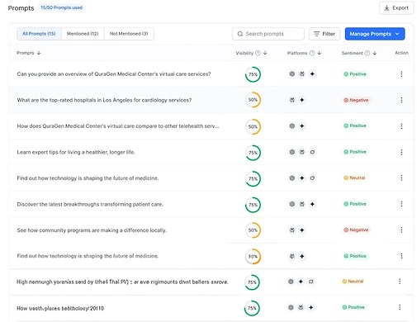Click the robot platform icon in 'Can you provide an overview' row
This screenshot has width=417, height=322.
302,73
